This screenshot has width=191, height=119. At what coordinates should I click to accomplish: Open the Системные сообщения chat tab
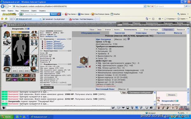[140, 93]
